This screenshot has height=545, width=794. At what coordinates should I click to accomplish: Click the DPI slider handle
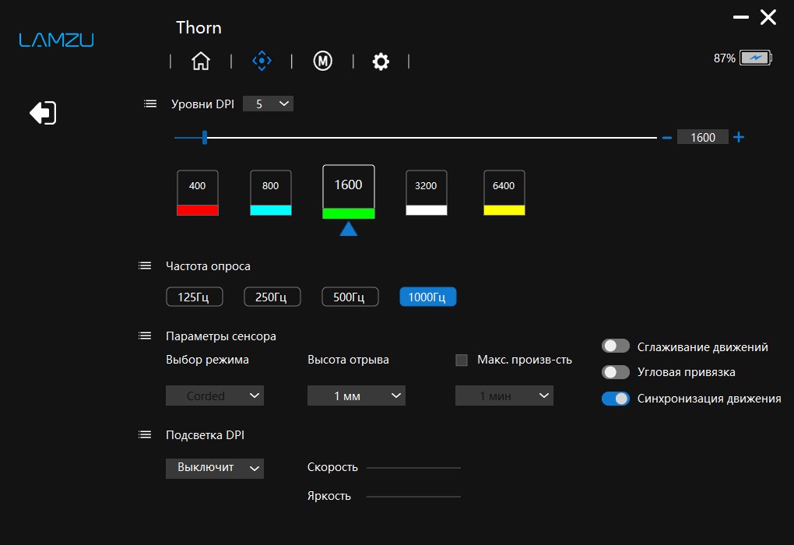(x=205, y=137)
